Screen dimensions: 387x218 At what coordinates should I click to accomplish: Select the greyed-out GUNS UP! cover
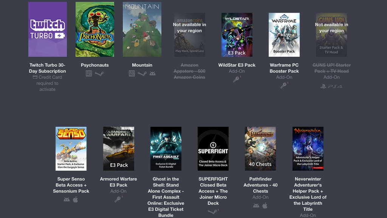(331, 35)
